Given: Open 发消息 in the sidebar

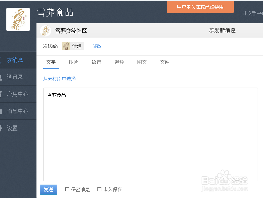Looking at the screenshot, I should (18, 60).
